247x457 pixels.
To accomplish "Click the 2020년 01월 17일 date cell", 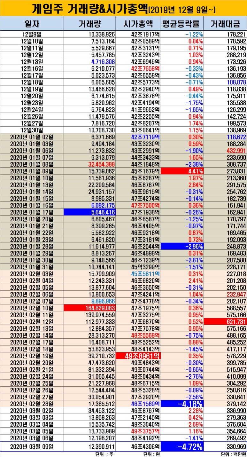I will (x=32, y=212).
